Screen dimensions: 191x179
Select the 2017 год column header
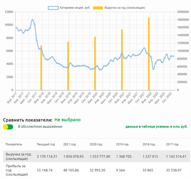[x=172, y=145]
